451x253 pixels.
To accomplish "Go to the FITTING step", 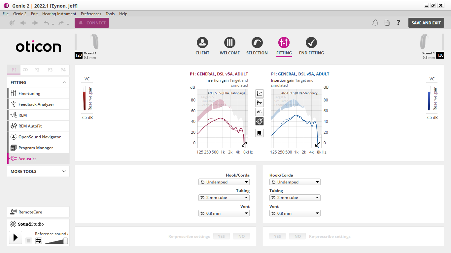I will pyautogui.click(x=284, y=46).
